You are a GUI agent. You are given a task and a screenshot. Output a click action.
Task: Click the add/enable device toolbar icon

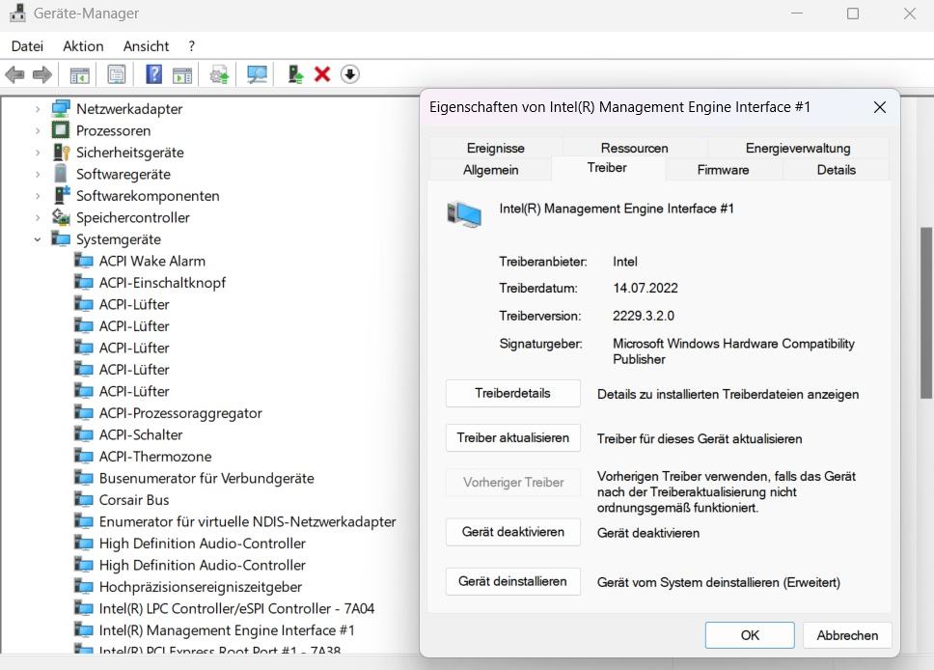(x=295, y=74)
